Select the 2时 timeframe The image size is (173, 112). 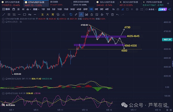tap(96, 9)
